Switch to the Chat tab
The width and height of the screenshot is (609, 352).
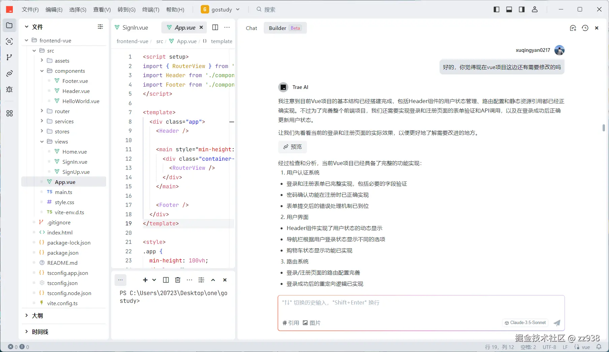(x=251, y=28)
